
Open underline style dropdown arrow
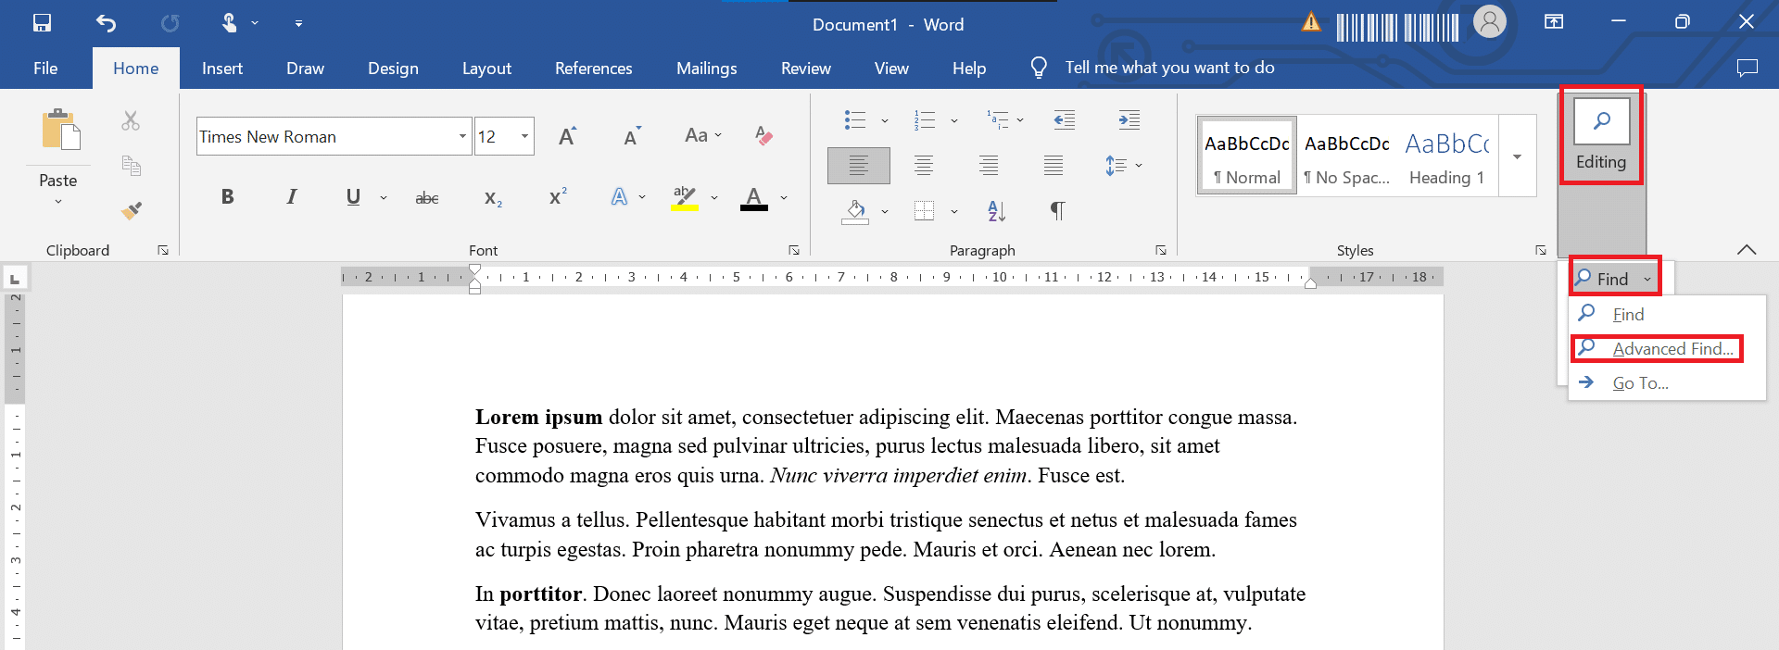[x=384, y=197]
